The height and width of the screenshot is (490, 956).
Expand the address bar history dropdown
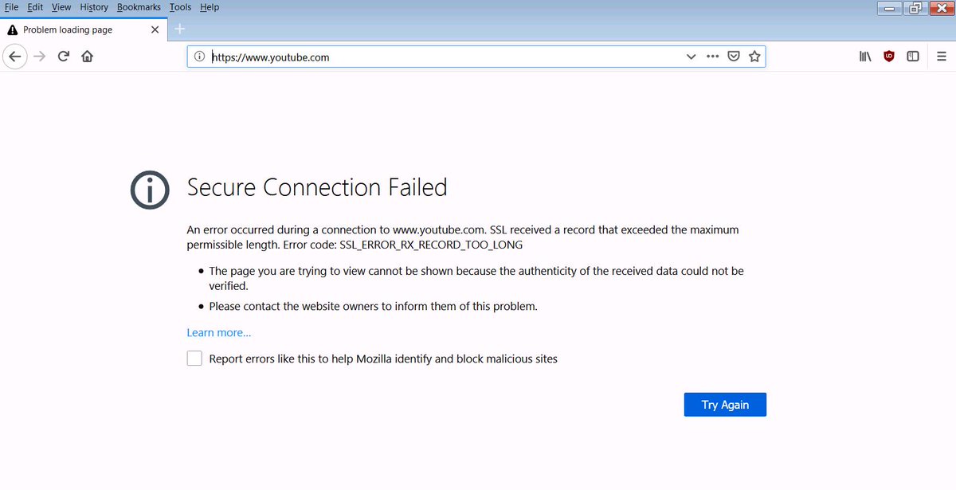[x=691, y=57]
